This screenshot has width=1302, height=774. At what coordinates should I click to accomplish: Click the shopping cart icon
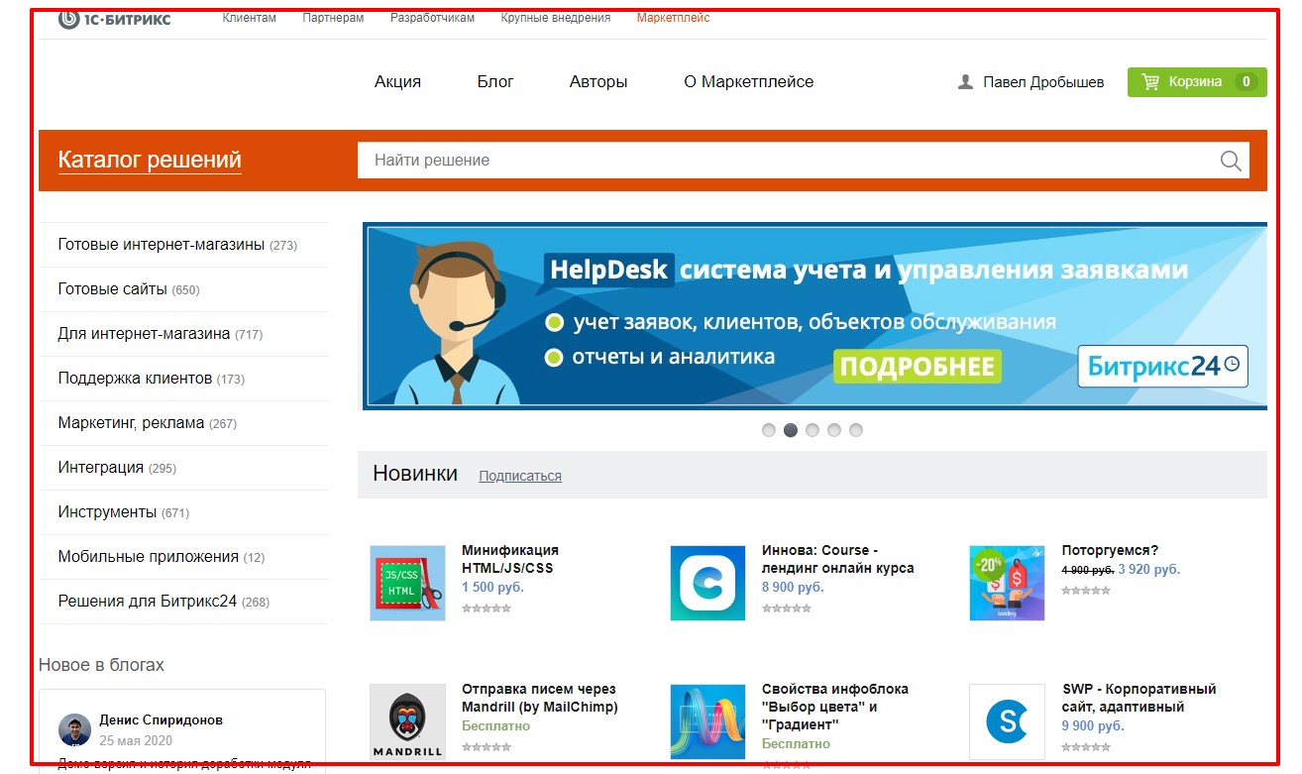tap(1150, 82)
